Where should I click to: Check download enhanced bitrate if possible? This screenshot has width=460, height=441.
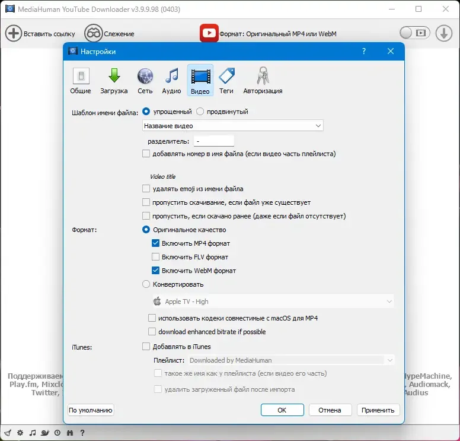coord(152,331)
